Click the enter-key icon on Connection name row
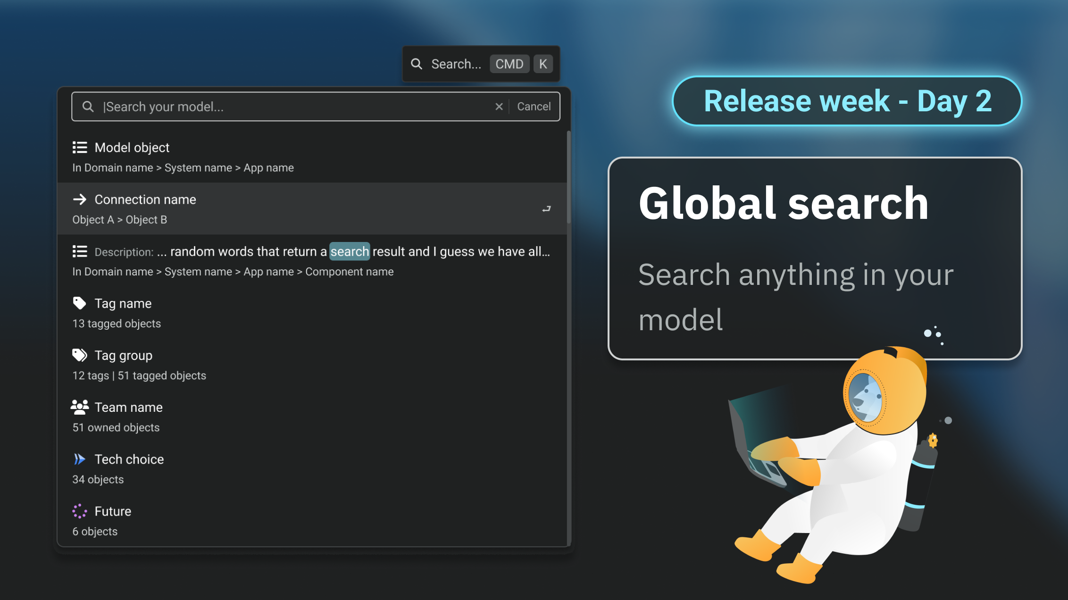Viewport: 1068px width, 600px height. (546, 209)
